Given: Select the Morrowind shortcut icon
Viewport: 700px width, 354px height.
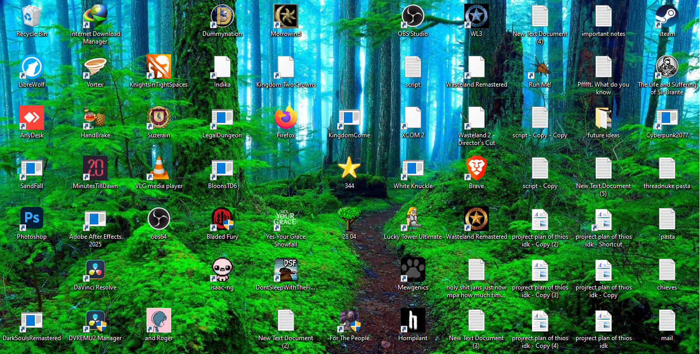Looking at the screenshot, I should (x=286, y=16).
